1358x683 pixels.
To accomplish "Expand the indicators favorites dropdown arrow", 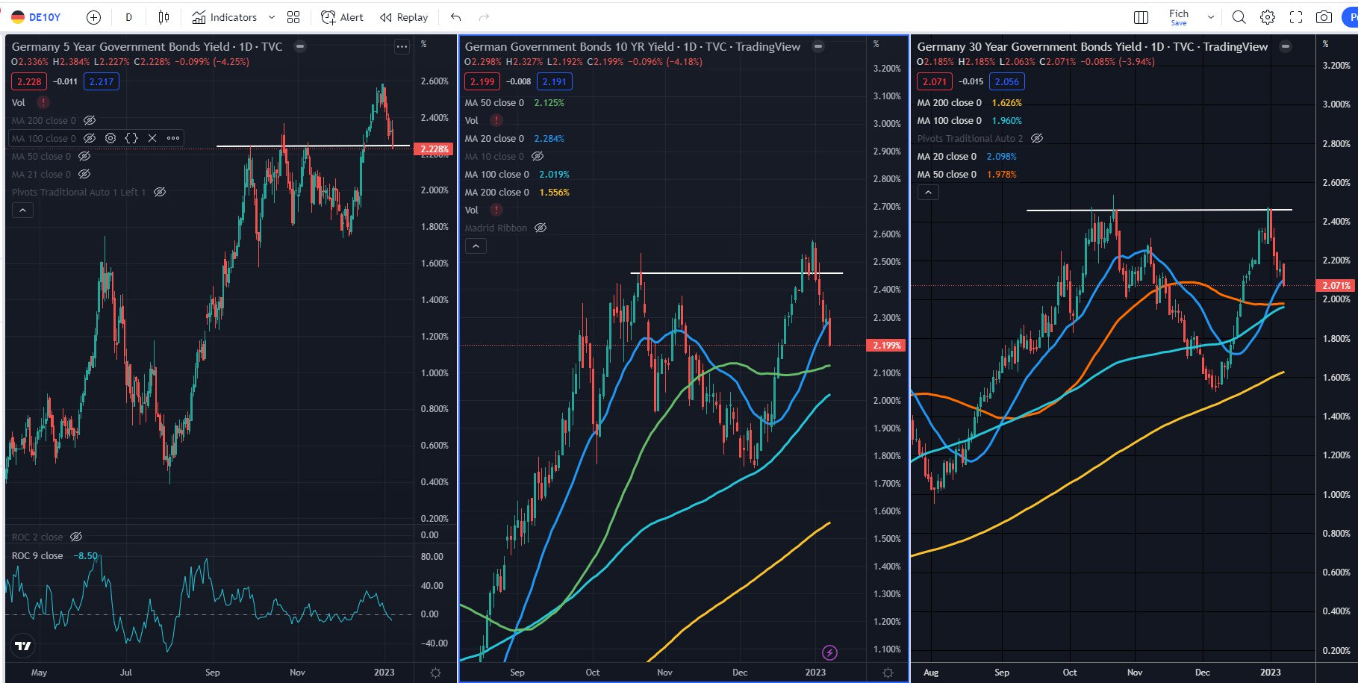I will (x=271, y=17).
